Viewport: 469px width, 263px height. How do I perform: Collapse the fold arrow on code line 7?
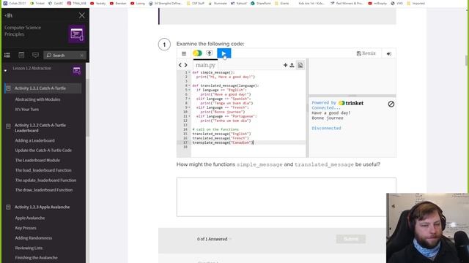pos(189,99)
